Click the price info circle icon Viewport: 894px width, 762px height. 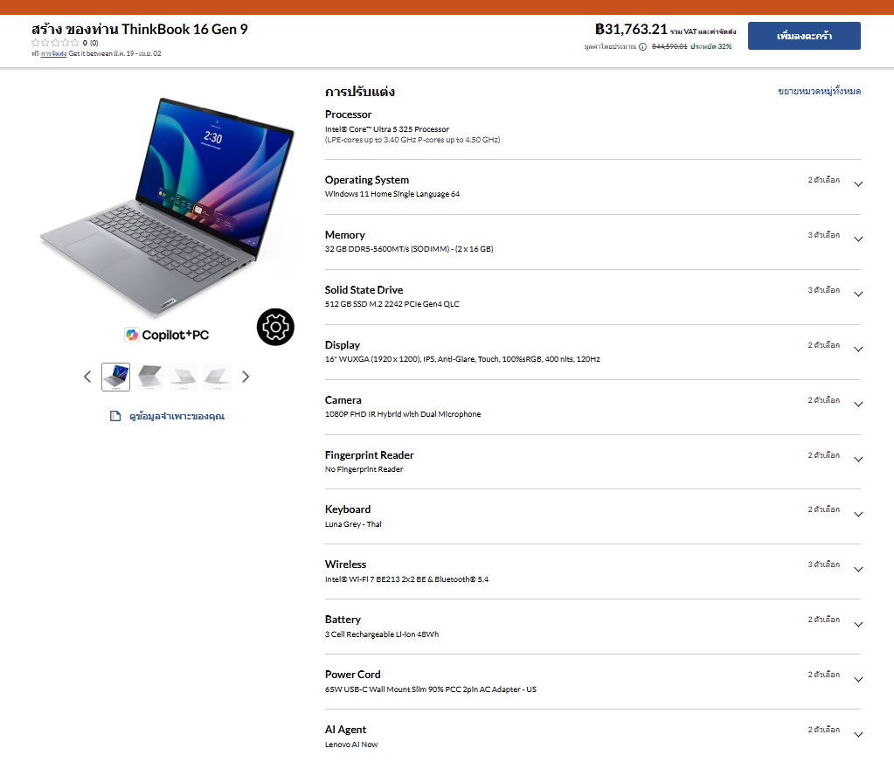[642, 46]
